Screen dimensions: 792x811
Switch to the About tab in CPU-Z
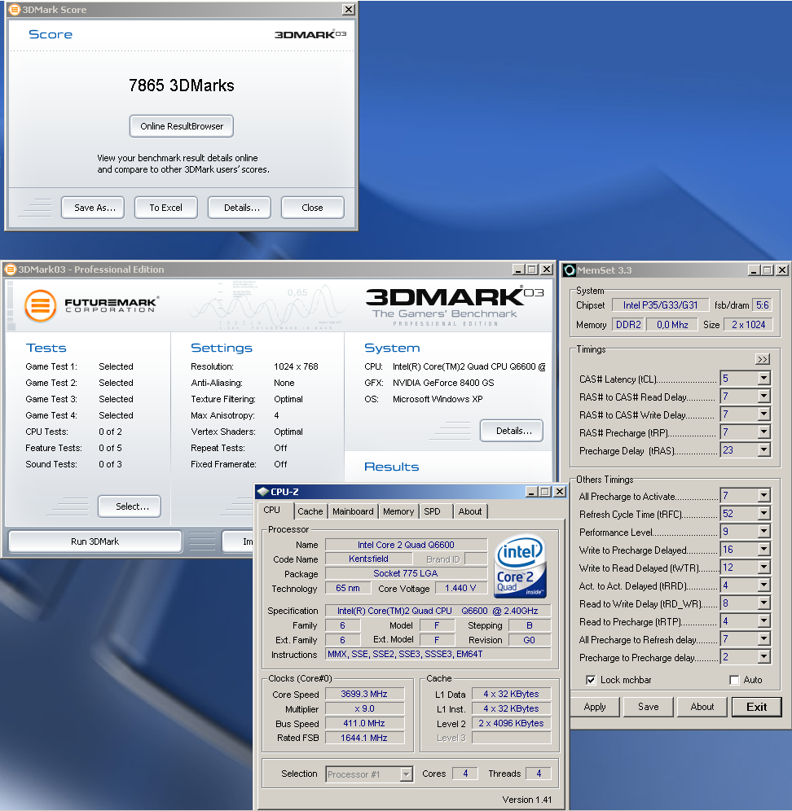(x=470, y=511)
